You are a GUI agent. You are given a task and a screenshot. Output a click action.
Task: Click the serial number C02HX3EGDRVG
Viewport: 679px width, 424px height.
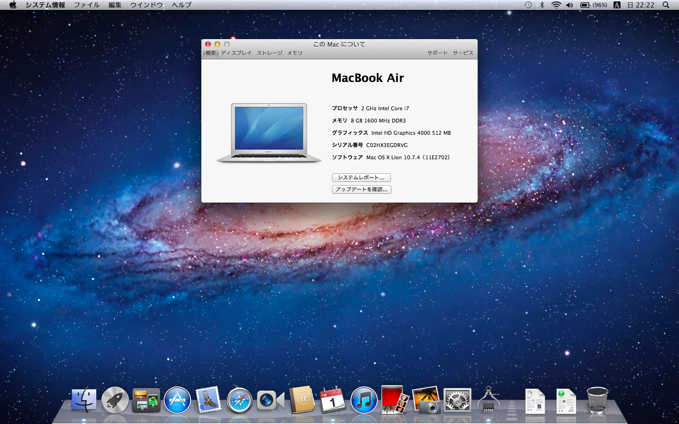(x=387, y=145)
